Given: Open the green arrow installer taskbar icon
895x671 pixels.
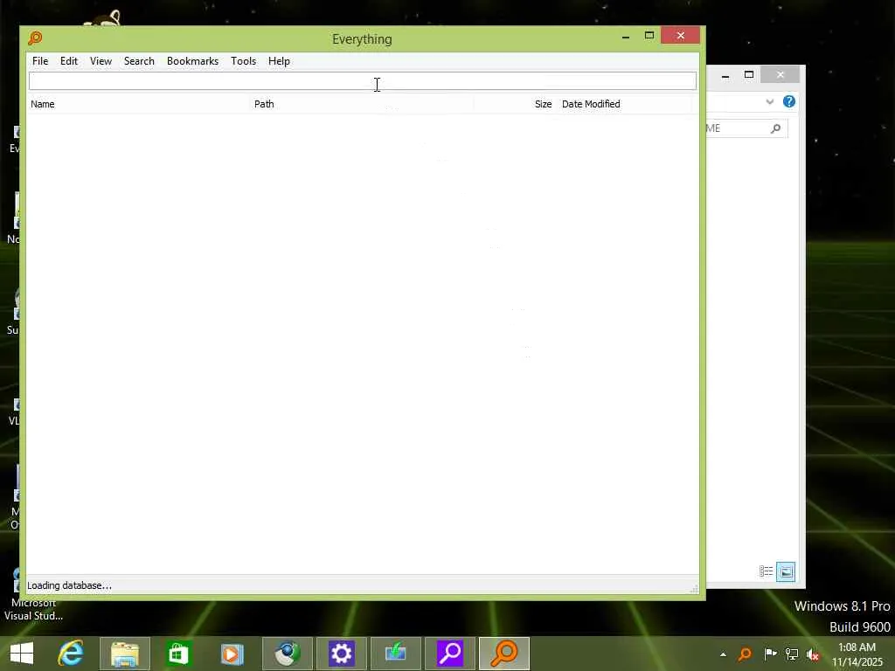Looking at the screenshot, I should click(396, 654).
